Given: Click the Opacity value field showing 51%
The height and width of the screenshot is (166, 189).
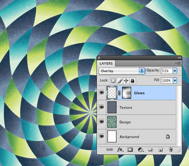Looking at the screenshot, I should coord(167,71).
